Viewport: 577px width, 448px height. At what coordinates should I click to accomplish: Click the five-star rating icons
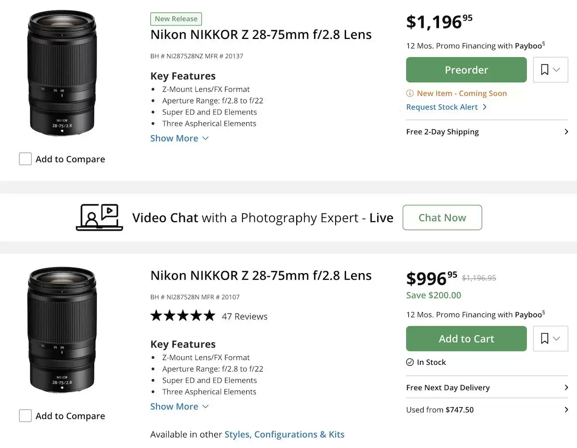pyautogui.click(x=183, y=316)
